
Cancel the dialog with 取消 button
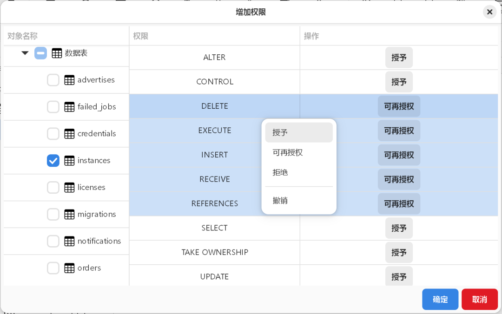[x=480, y=299]
